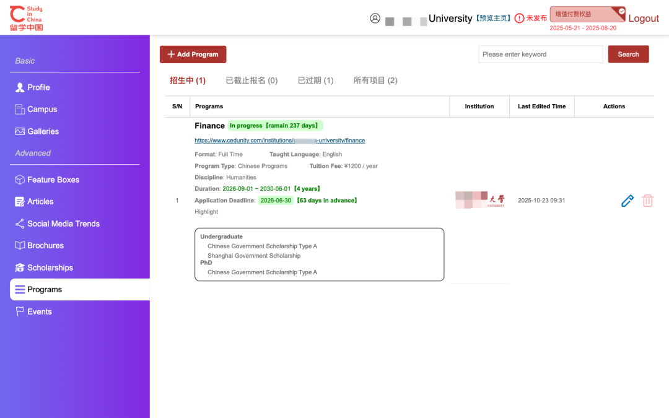669x418 pixels.
Task: Click the Last Edited Time column header
Action: 542,107
